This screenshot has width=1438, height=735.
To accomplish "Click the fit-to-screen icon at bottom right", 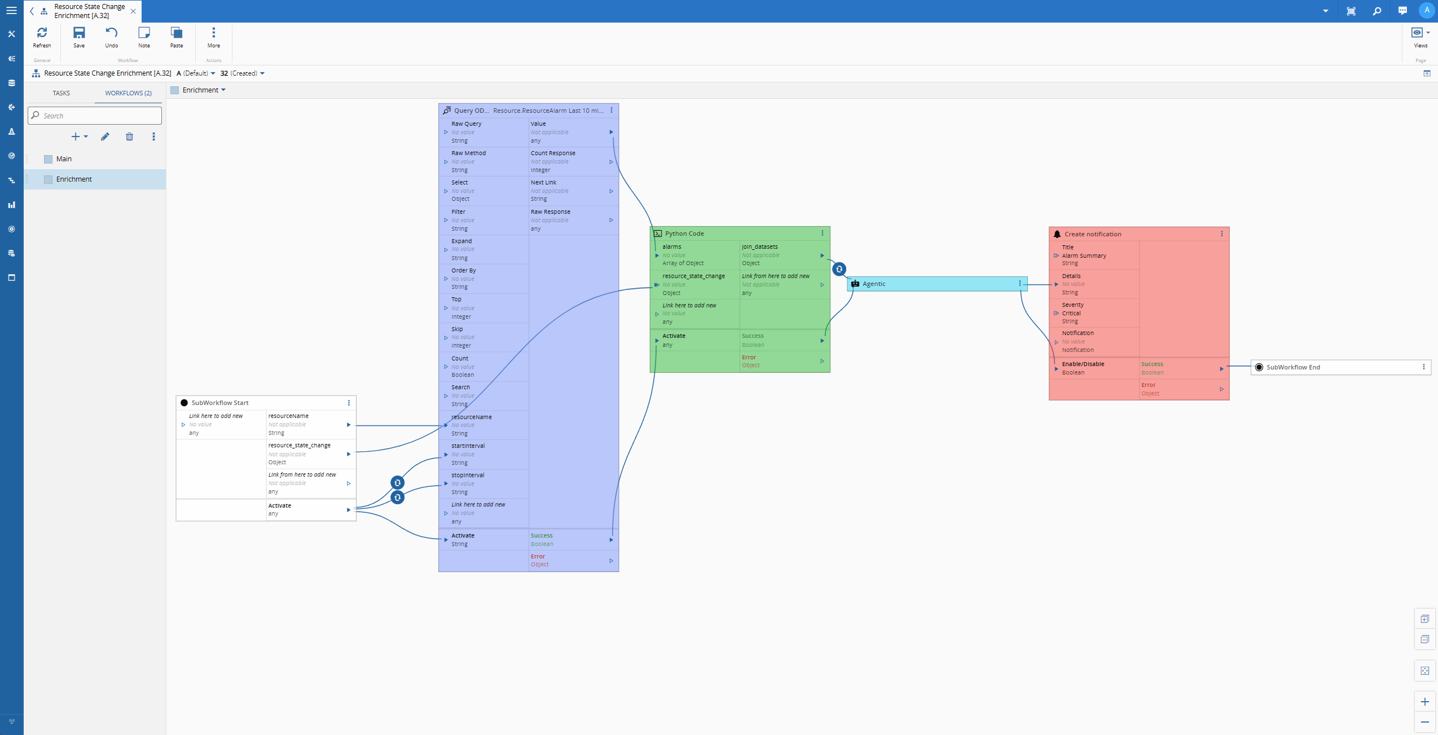I will coord(1426,671).
